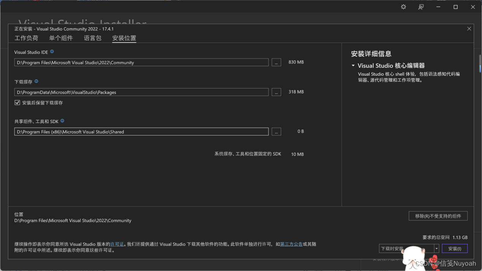
Task: Switch to 单个组件 tab
Action: pos(61,38)
